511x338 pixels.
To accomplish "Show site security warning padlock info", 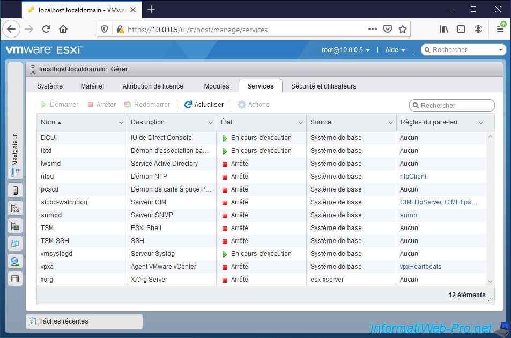I will point(120,30).
